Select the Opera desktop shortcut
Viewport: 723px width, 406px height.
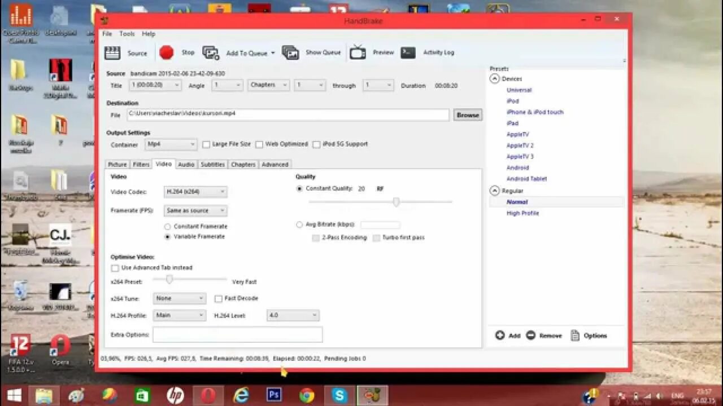[60, 350]
